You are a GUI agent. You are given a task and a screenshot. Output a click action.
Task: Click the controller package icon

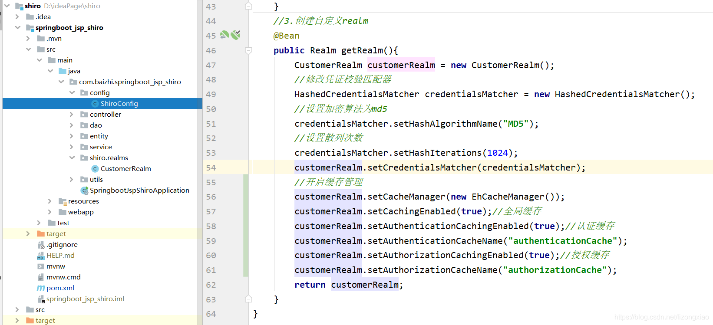(x=84, y=115)
